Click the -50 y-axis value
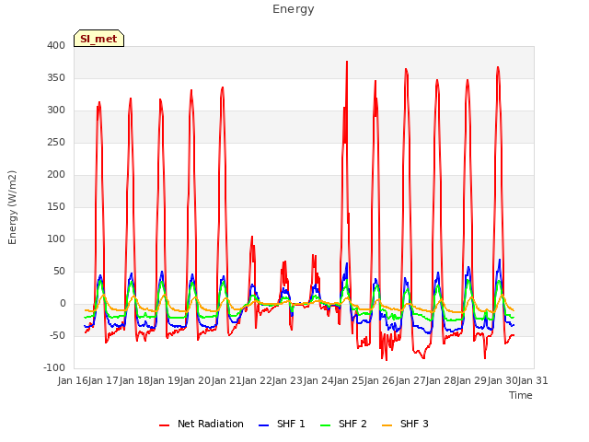Image resolution: width=589 pixels, height=442 pixels. coord(57,335)
